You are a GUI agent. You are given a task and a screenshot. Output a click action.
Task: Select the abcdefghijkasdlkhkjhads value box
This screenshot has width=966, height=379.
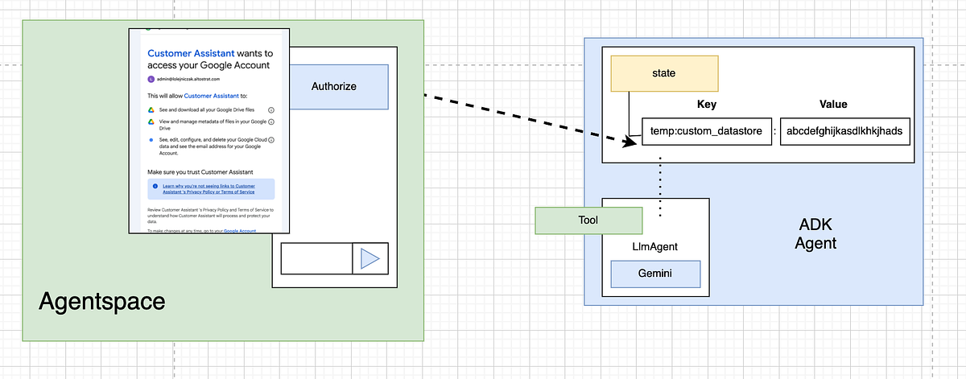844,131
